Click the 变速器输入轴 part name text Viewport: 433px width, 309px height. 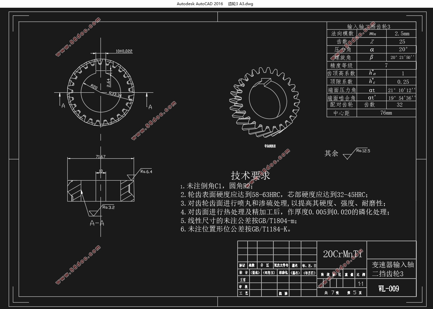(x=393, y=265)
